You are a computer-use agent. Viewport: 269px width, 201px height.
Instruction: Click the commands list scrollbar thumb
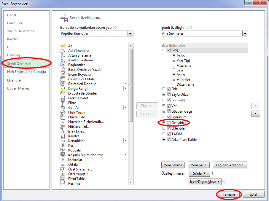[130, 85]
